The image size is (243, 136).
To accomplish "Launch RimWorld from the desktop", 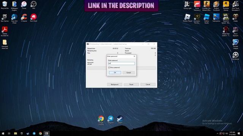I will (x=235, y=56).
